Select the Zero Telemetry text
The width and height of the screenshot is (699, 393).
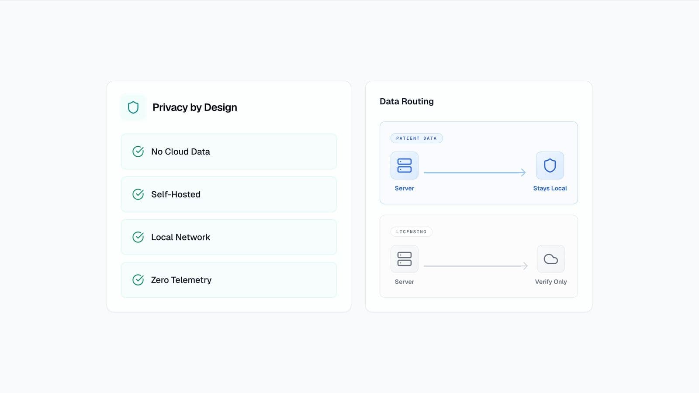tap(181, 280)
